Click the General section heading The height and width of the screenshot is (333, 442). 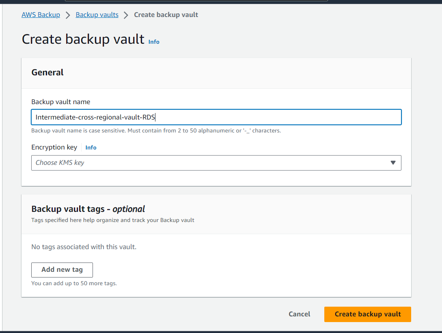pyautogui.click(x=47, y=73)
